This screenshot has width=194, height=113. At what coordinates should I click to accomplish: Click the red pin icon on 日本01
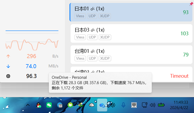point(191,4)
